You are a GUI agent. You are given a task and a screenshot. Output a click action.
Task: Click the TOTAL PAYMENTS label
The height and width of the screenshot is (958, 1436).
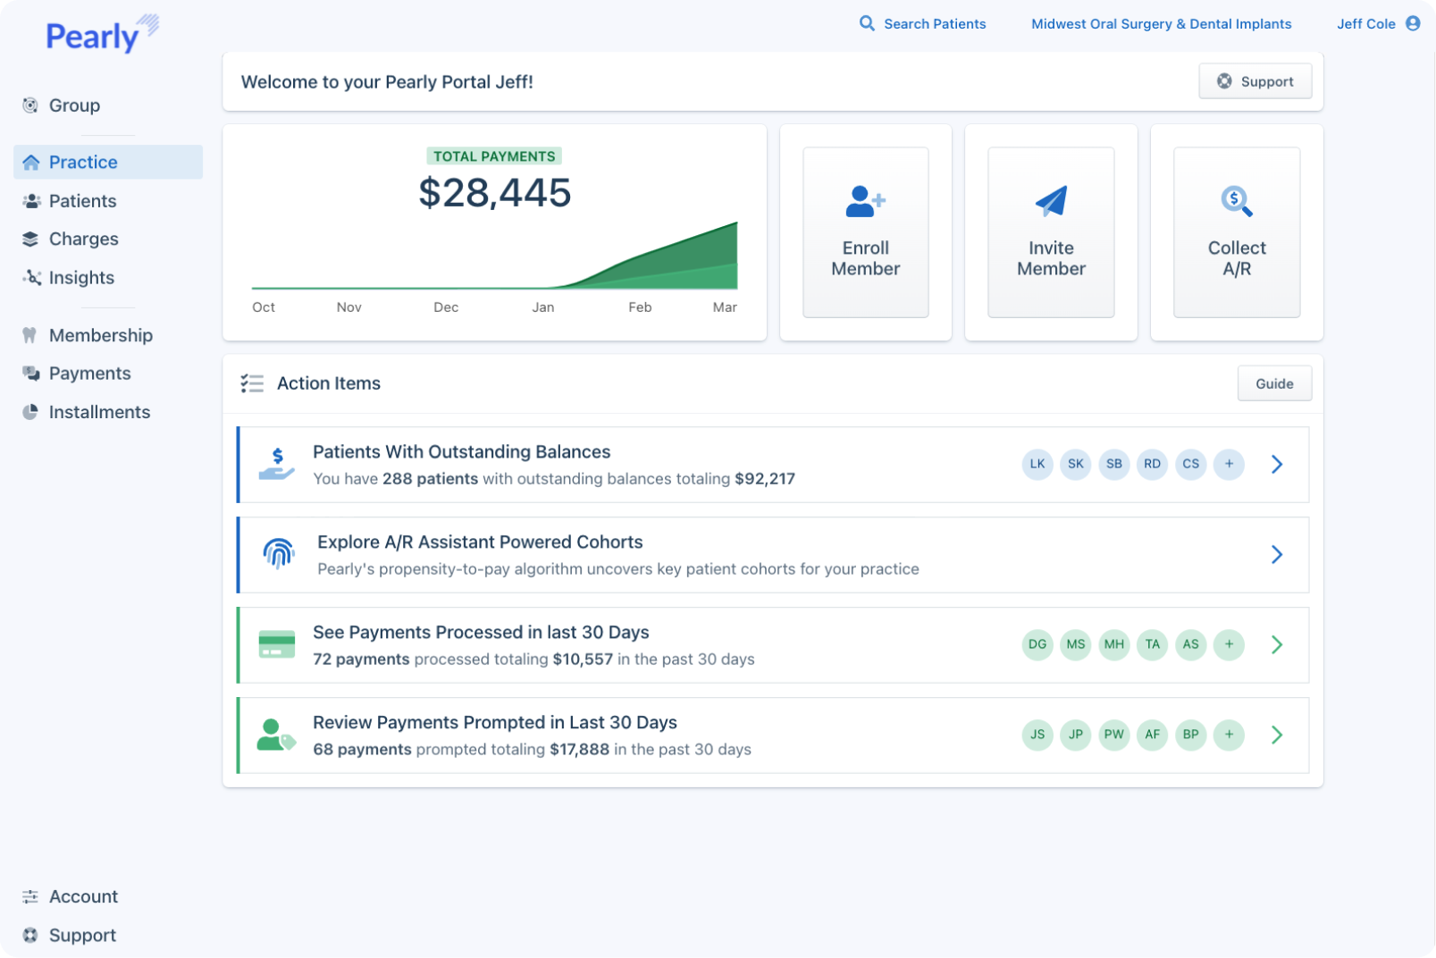494,156
